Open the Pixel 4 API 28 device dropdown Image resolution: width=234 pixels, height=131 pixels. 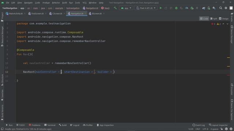[146, 8]
